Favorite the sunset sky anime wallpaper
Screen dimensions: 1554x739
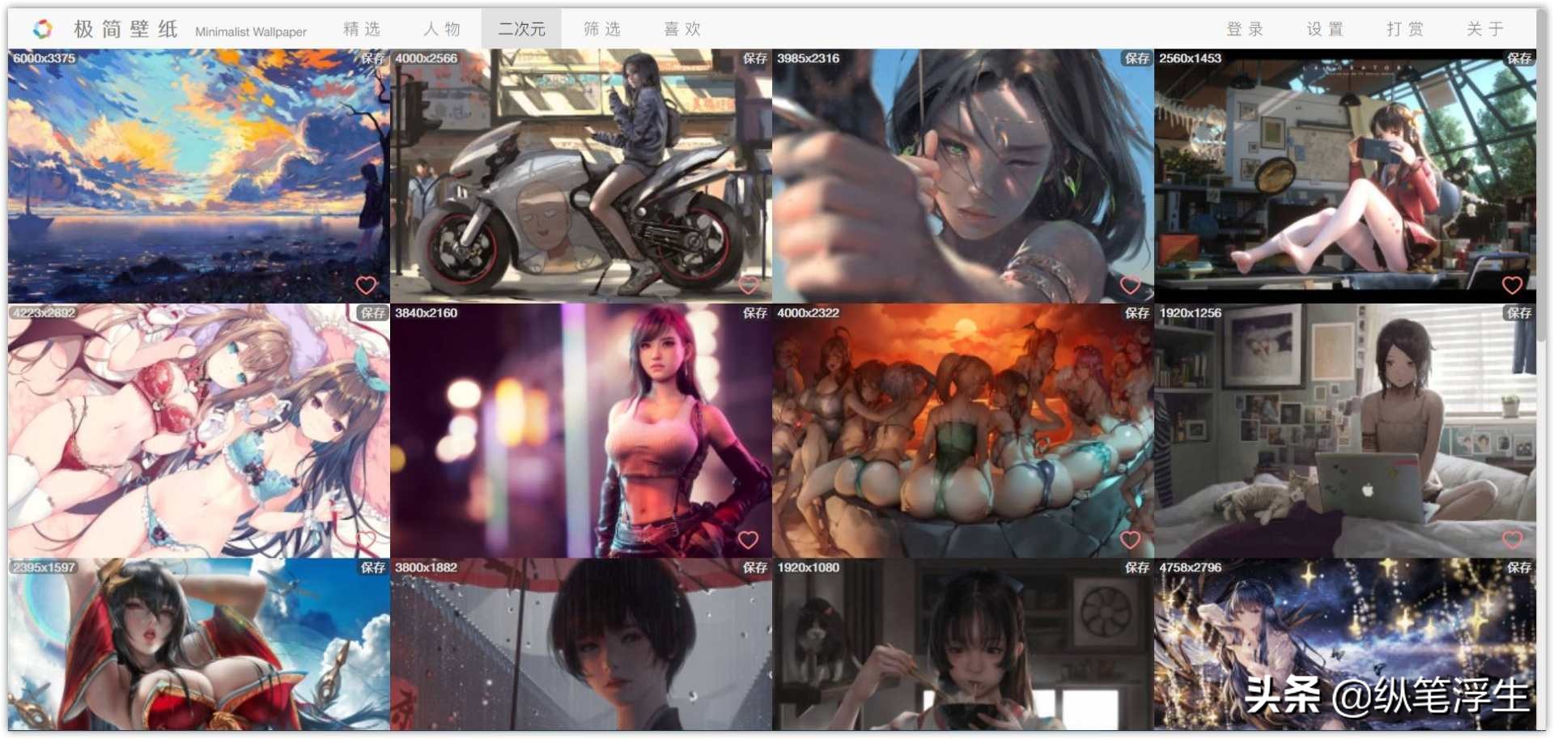[x=367, y=284]
